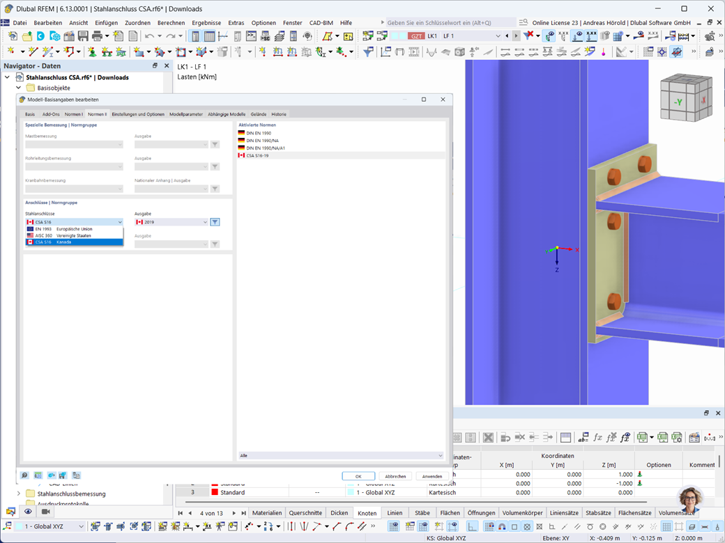Viewport: 725px width, 543px height.
Task: Select DIN EN 1990/NA in activated standards
Action: (x=341, y=141)
